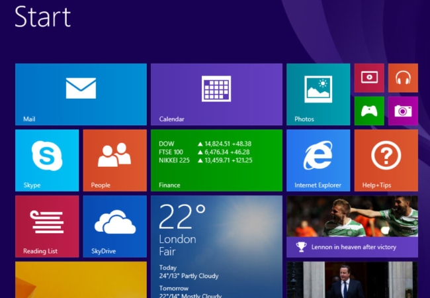Open Internet Explorer tile
This screenshot has height=298, width=430.
(318, 160)
